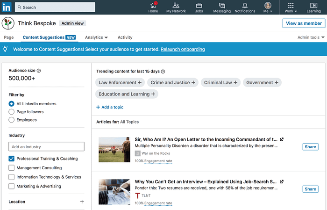Image resolution: width=327 pixels, height=210 pixels.
Task: Add the Government topic chip
Action: click(x=262, y=82)
